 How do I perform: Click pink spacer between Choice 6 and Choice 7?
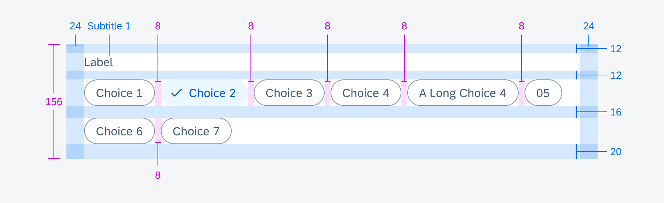pyautogui.click(x=158, y=130)
